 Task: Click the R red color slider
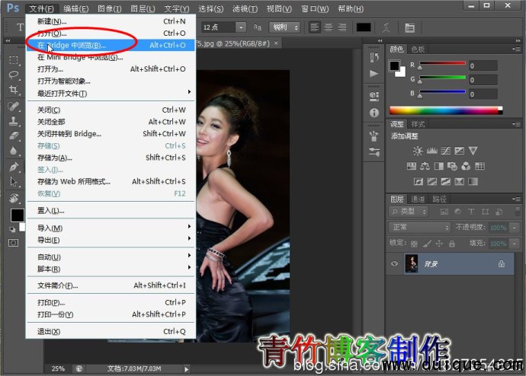tap(442, 63)
